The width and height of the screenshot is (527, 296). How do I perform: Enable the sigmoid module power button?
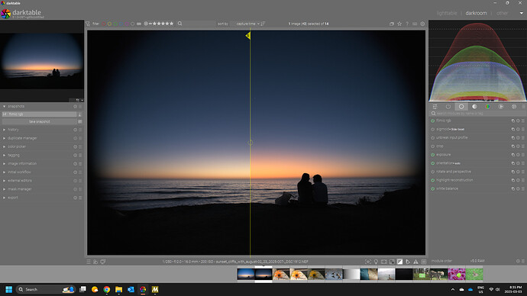tap(432, 129)
